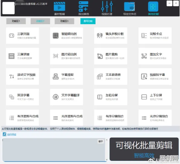Open the 镜头拆帧分割 title text
The height and width of the screenshot is (164, 180).
coord(114,34)
